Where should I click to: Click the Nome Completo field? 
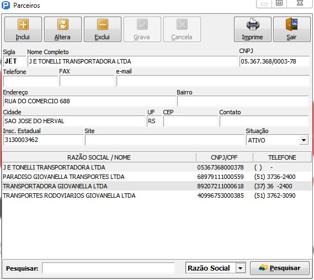(x=132, y=61)
